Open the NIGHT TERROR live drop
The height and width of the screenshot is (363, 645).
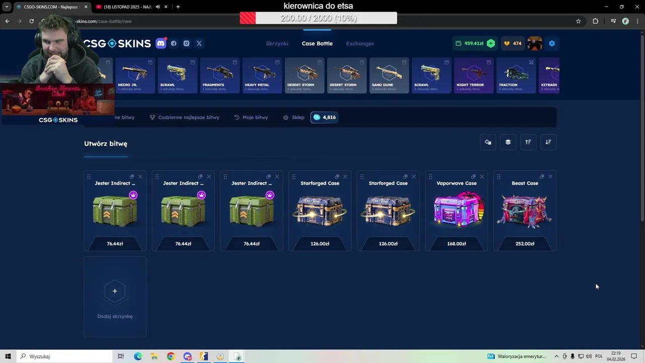tap(474, 75)
